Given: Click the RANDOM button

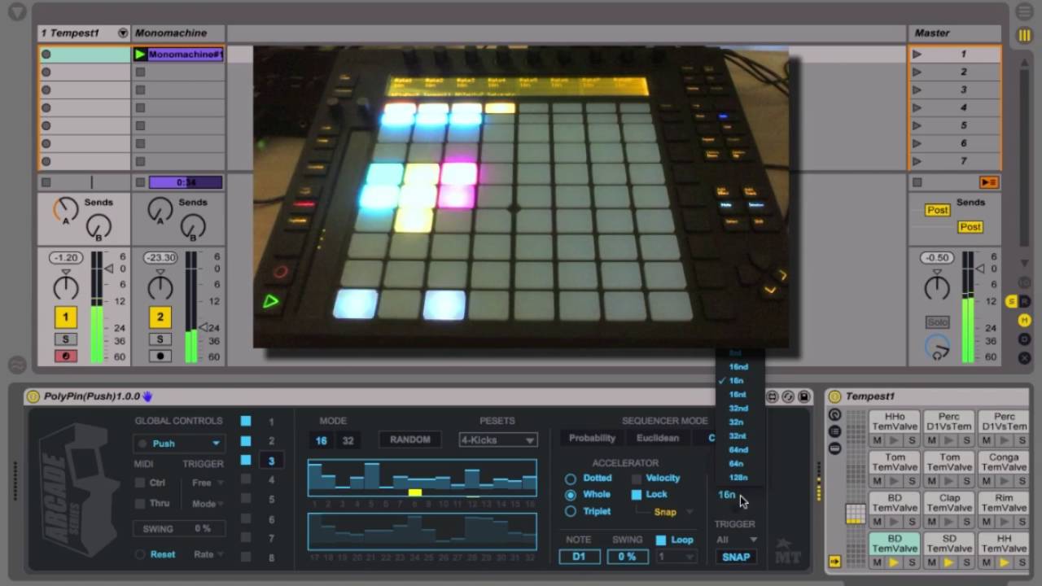Looking at the screenshot, I should 409,439.
